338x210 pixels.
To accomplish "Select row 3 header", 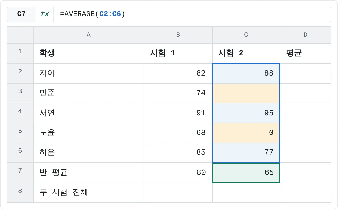I will tap(20, 93).
